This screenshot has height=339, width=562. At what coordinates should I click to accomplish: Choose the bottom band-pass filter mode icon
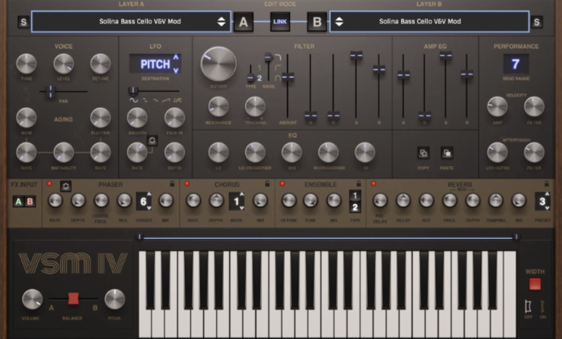pyautogui.click(x=278, y=78)
